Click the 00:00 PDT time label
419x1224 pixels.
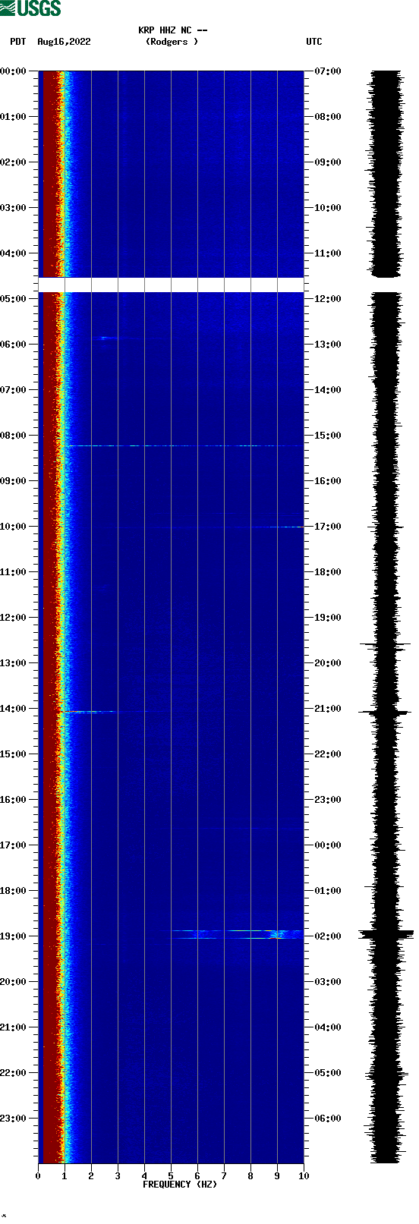point(13,71)
